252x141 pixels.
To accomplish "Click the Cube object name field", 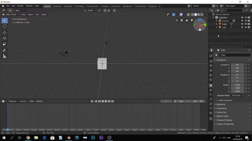I will (x=233, y=55).
